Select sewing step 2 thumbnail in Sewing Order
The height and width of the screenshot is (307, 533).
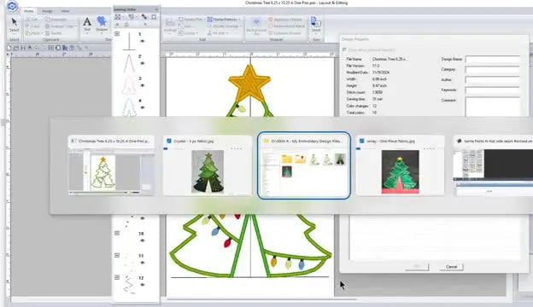coord(129,63)
